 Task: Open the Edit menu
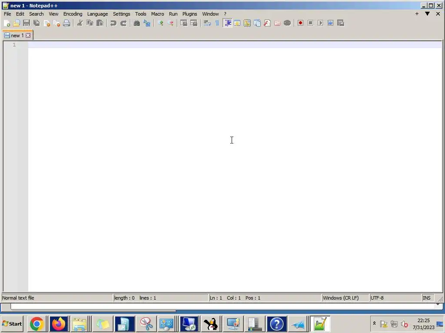(20, 14)
